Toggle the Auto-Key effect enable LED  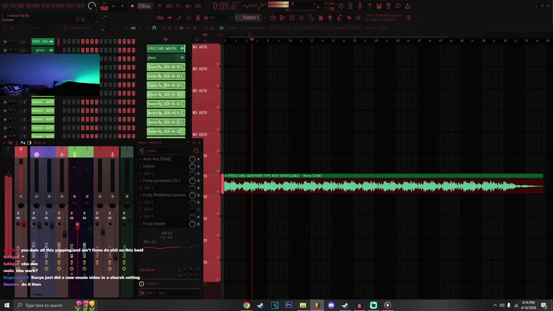coord(198,159)
